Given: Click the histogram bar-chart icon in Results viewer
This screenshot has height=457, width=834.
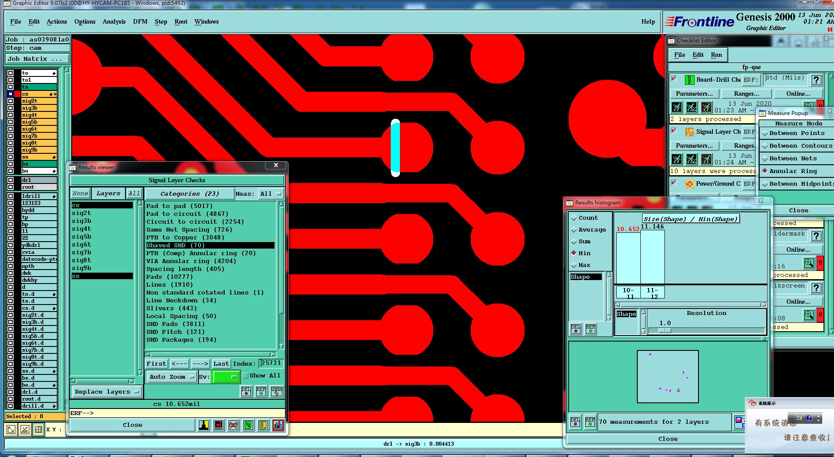Looking at the screenshot, I should (278, 425).
